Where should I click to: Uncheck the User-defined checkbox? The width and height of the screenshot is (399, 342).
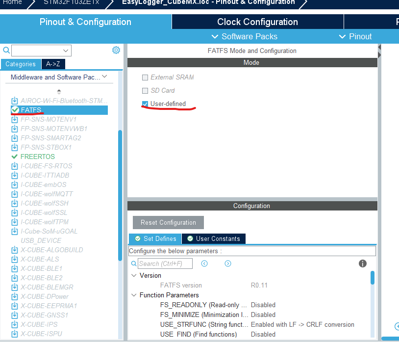tap(145, 104)
